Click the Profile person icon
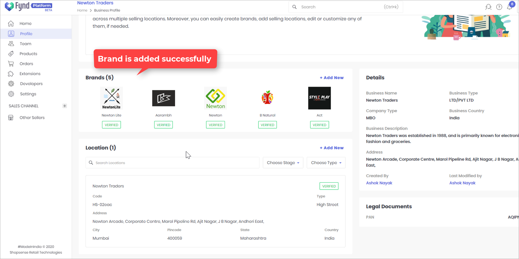 point(11,34)
